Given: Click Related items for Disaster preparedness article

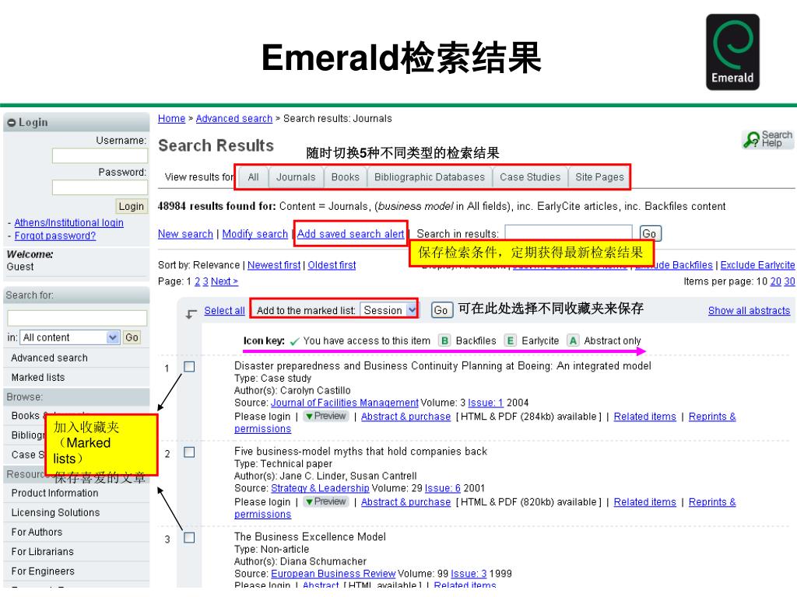Looking at the screenshot, I should pyautogui.click(x=644, y=417).
